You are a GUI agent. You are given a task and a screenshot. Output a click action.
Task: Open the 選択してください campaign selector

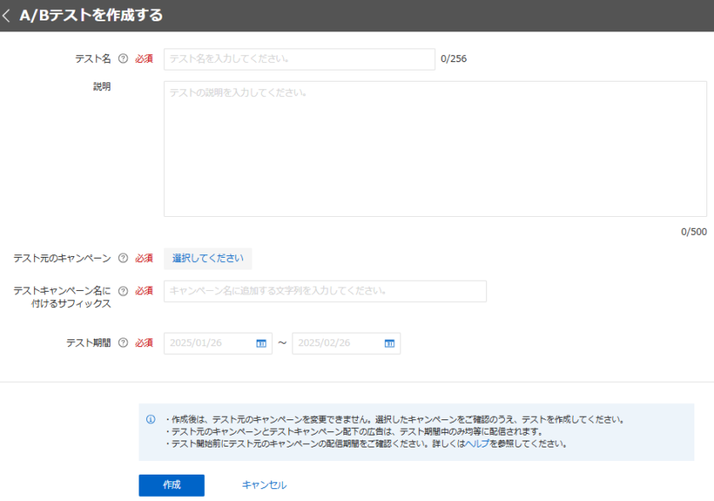point(207,258)
